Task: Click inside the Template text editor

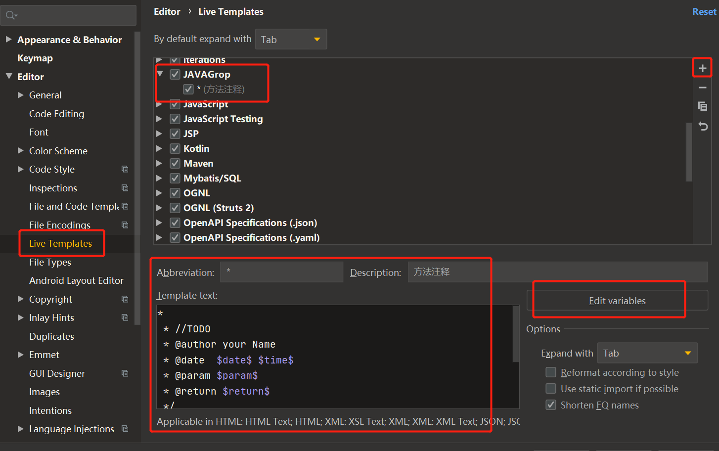Action: pyautogui.click(x=334, y=357)
